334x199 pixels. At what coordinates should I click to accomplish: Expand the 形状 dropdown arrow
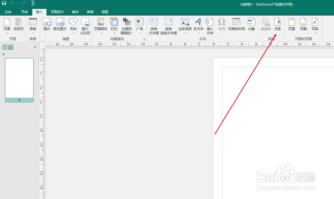(x=74, y=33)
